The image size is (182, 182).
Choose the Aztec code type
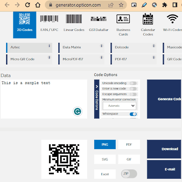[29, 48]
